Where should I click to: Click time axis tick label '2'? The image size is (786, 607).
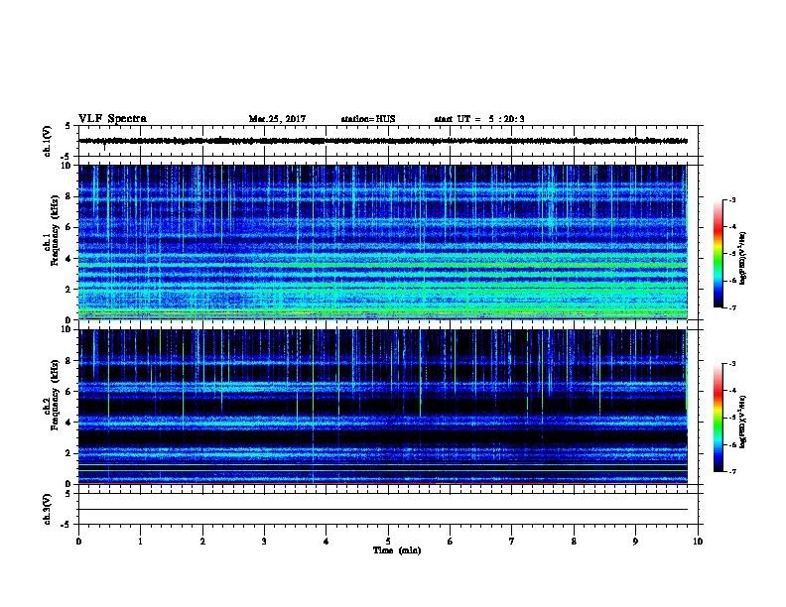point(202,542)
